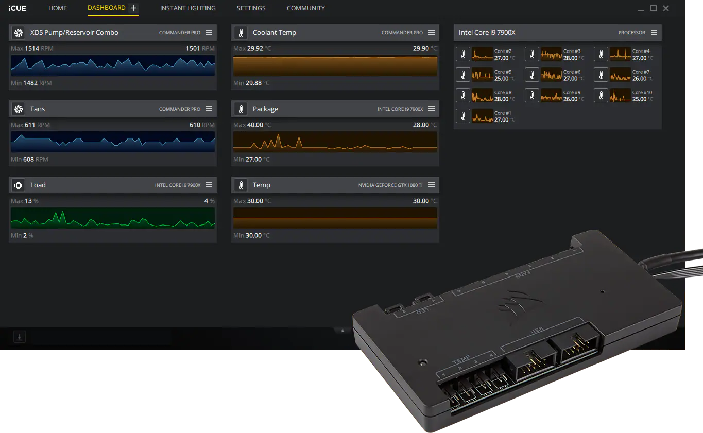
Task: Click the Fans widget fan icon
Action: click(x=18, y=109)
